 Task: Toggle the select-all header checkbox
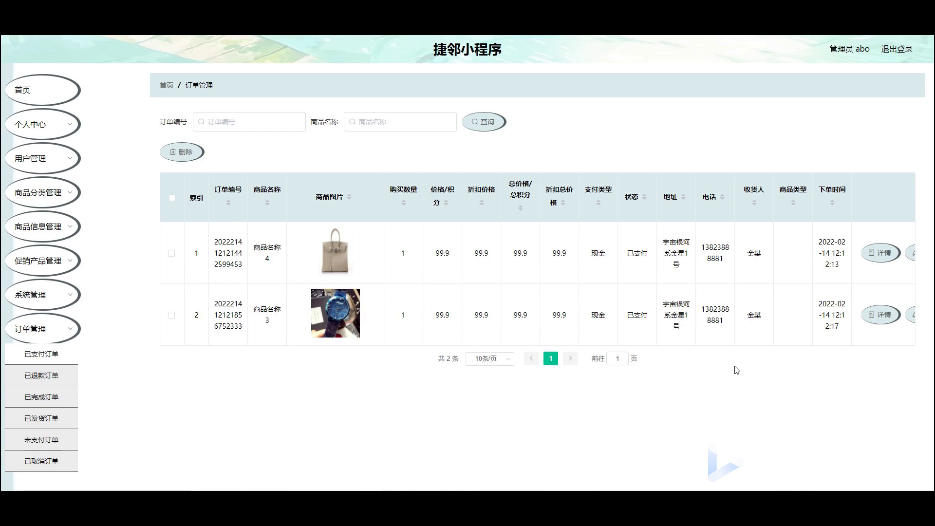pos(172,198)
